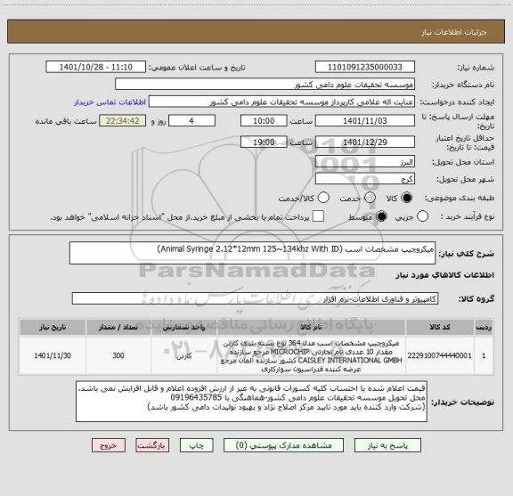Click the استان محل تحویل field

tap(365, 162)
